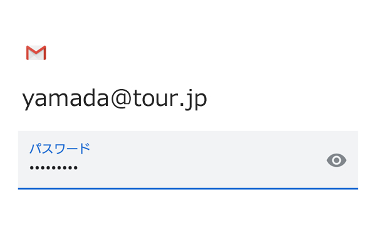Click the yamada username in the heading
Image resolution: width=376 pixels, height=247 pixels.
point(65,99)
